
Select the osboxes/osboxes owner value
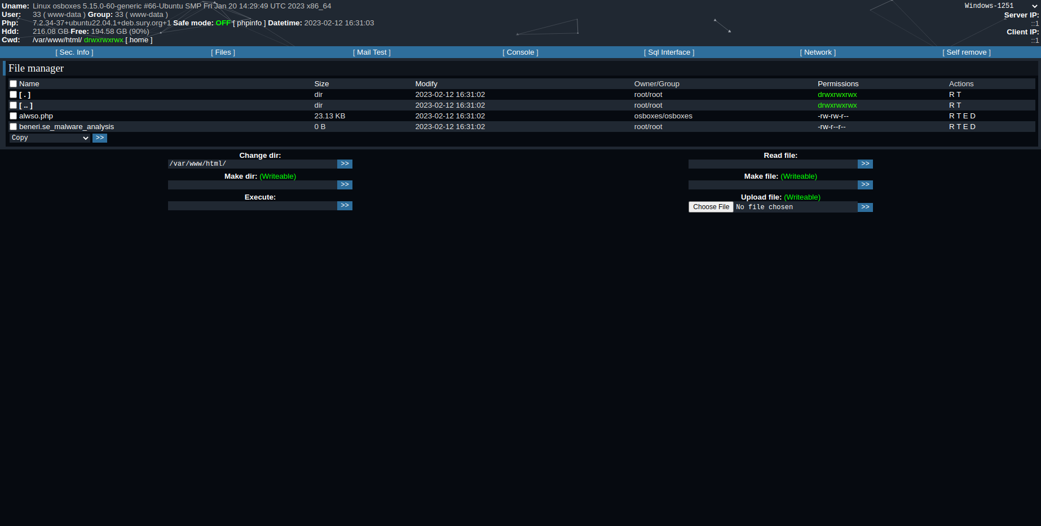(663, 116)
